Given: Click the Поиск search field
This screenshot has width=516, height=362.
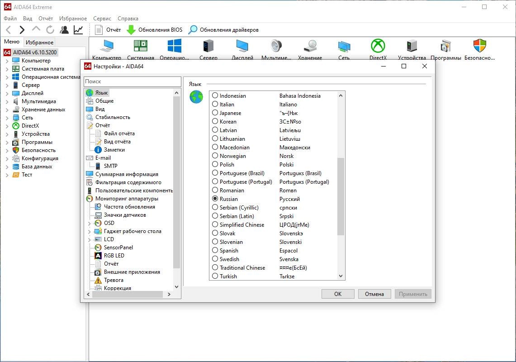Looking at the screenshot, I should tap(133, 81).
